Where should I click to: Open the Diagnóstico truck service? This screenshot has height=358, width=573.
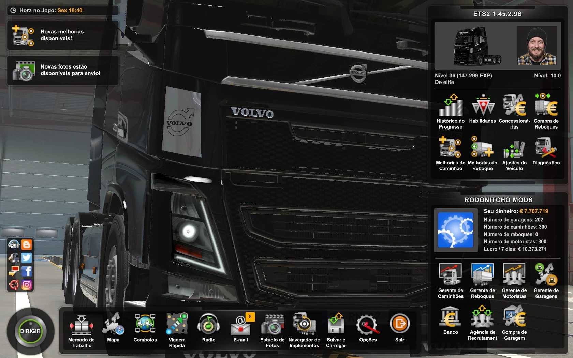546,151
